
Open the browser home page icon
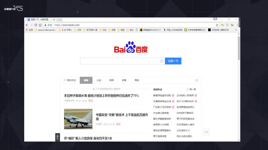coord(40,25)
